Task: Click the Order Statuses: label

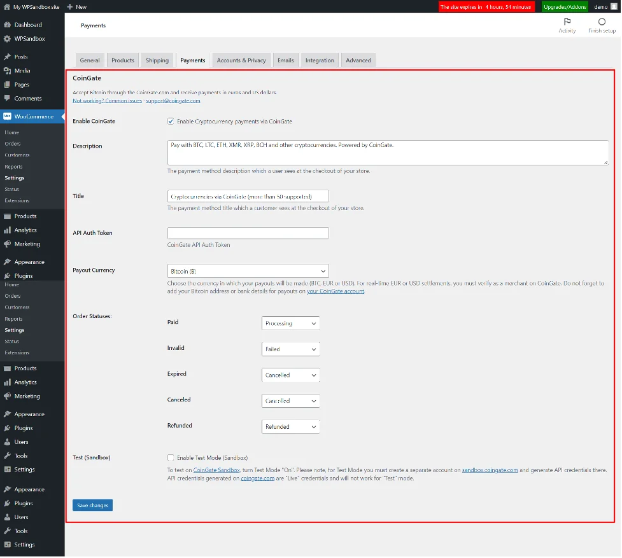Action: [x=92, y=317]
